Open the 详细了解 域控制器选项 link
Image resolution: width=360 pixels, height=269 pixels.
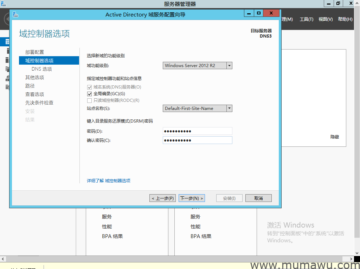[x=109, y=181]
